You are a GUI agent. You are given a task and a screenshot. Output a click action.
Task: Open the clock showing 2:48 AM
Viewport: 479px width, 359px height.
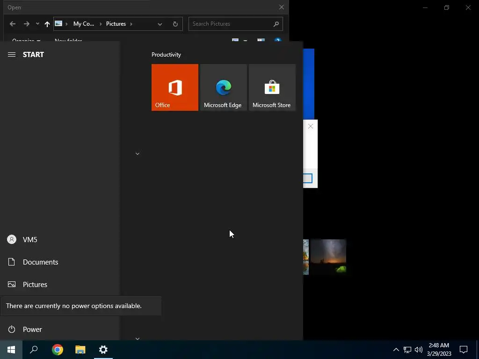pos(439,350)
